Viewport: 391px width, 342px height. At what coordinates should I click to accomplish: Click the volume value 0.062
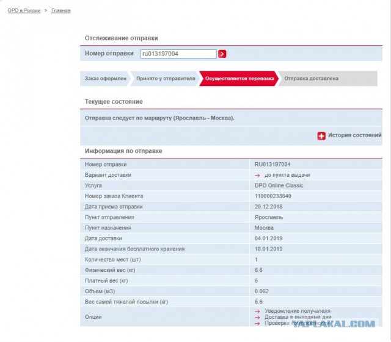(x=261, y=291)
